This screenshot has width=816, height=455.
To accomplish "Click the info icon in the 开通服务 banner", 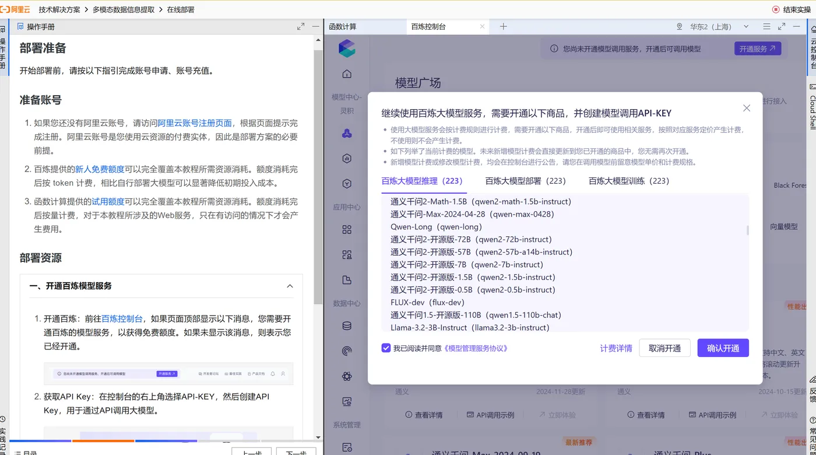I will 554,49.
